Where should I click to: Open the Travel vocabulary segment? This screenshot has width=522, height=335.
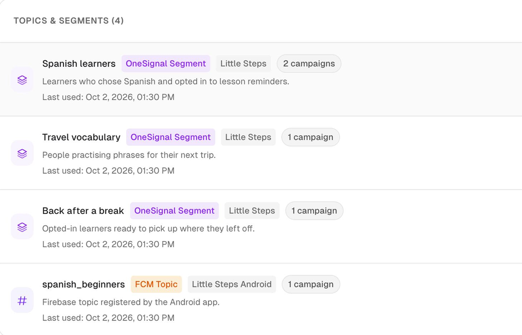[81, 137]
